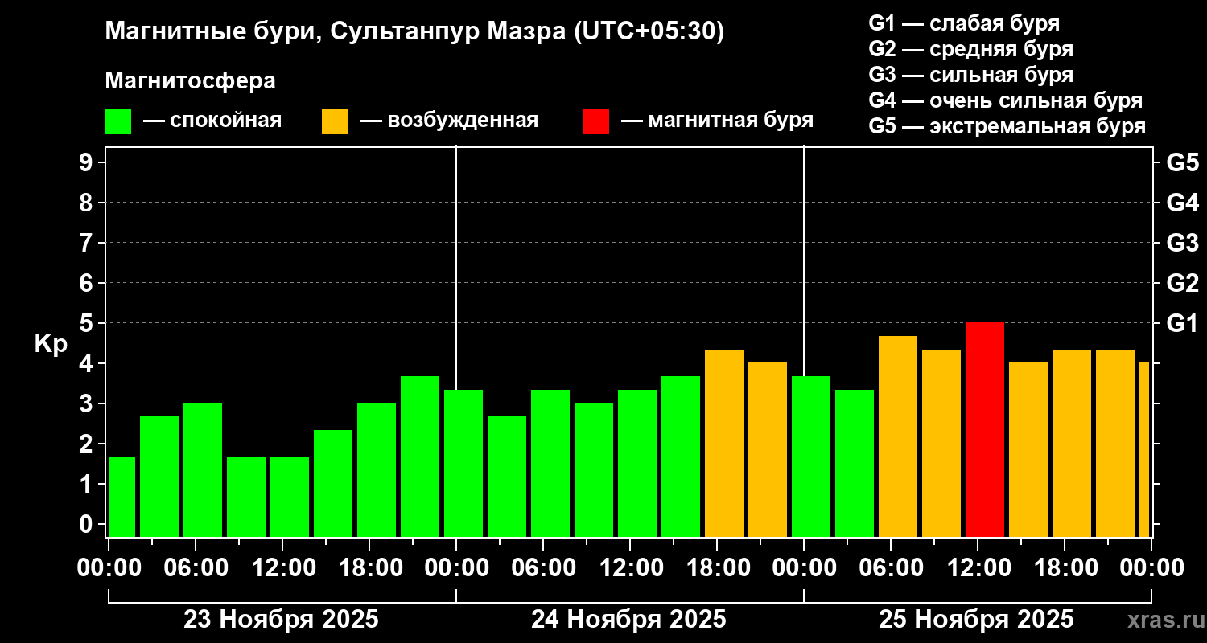Click the '— спокойная' legend label
The image size is (1207, 643).
(x=212, y=121)
